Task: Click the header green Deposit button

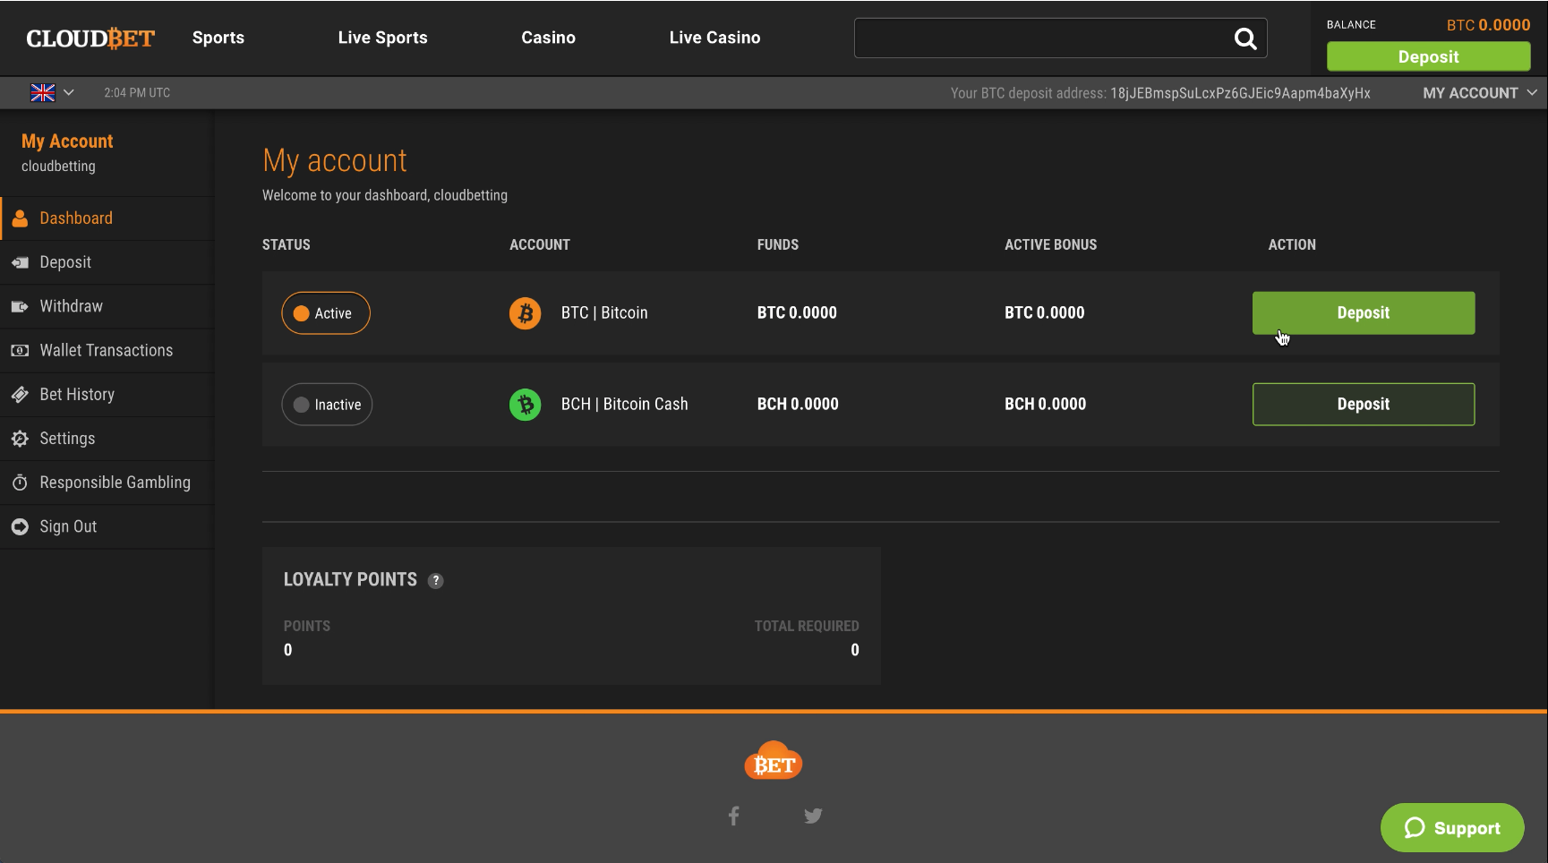Action: (1429, 56)
